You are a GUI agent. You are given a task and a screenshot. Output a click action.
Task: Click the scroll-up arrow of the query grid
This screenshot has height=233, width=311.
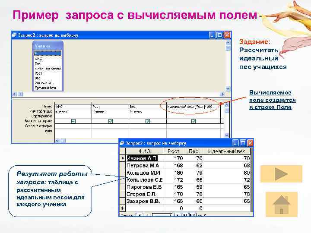pyautogui.click(x=226, y=104)
